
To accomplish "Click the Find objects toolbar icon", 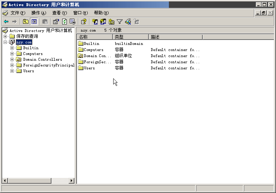I will coord(128,22).
